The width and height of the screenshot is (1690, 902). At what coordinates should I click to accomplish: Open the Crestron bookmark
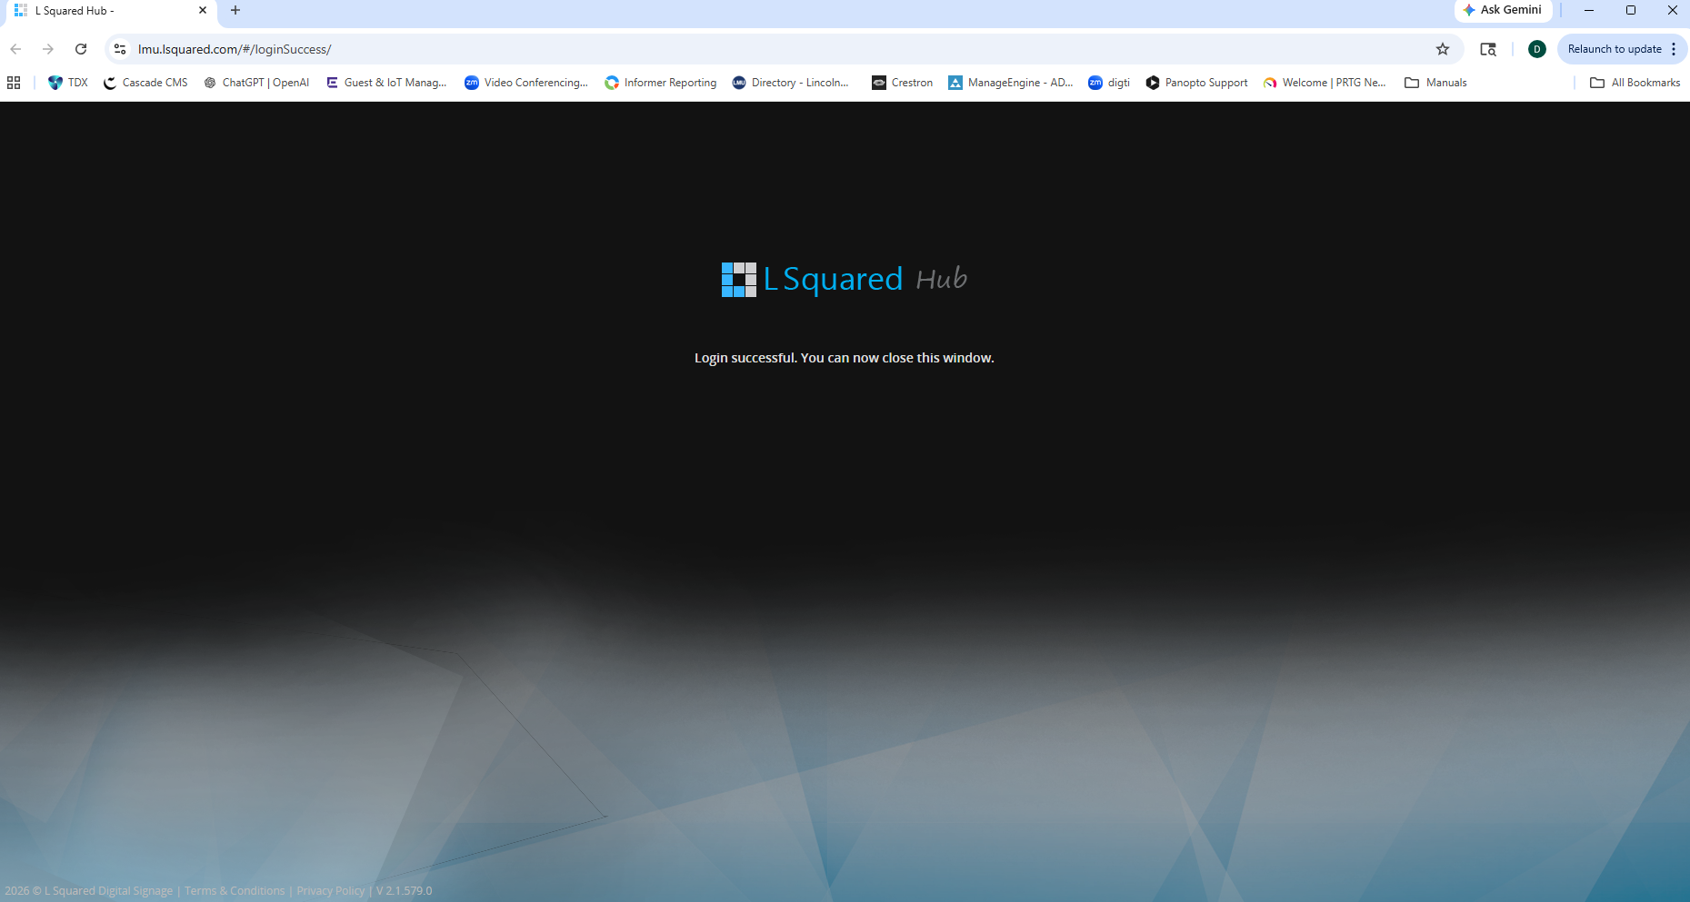click(903, 83)
